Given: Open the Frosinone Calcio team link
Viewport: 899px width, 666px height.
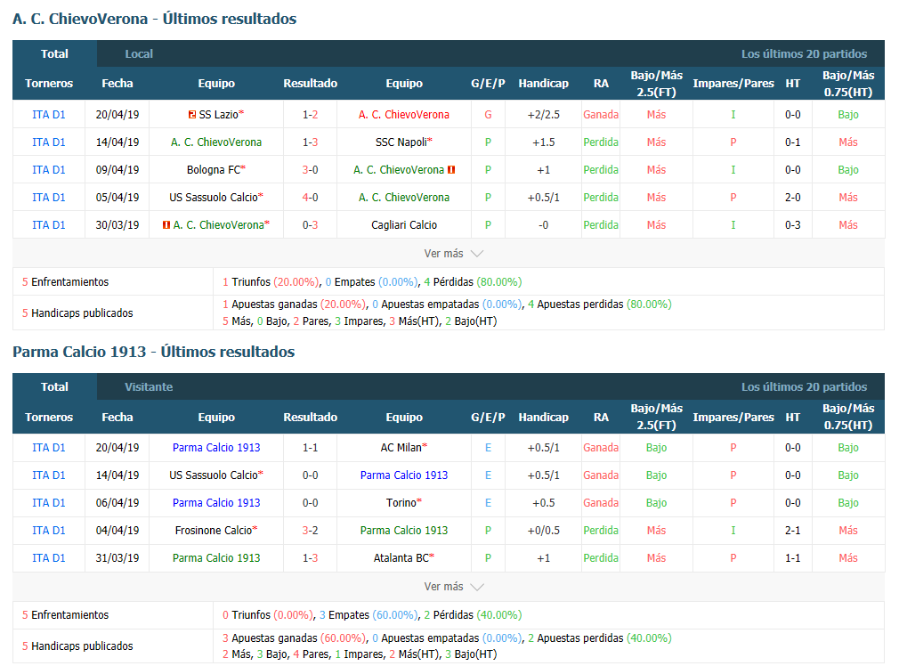Looking at the screenshot, I should (214, 531).
